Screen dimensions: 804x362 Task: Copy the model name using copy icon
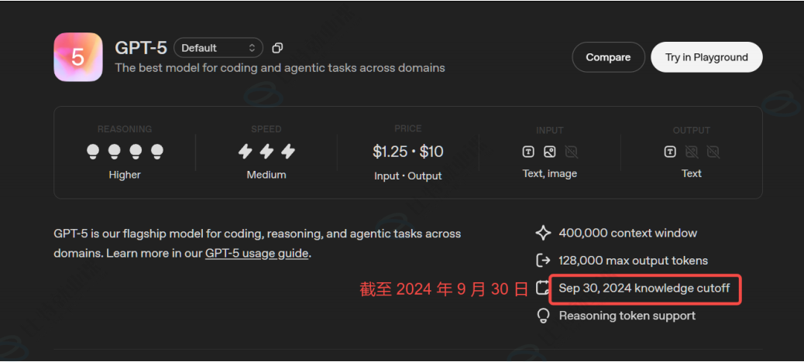[x=277, y=48]
